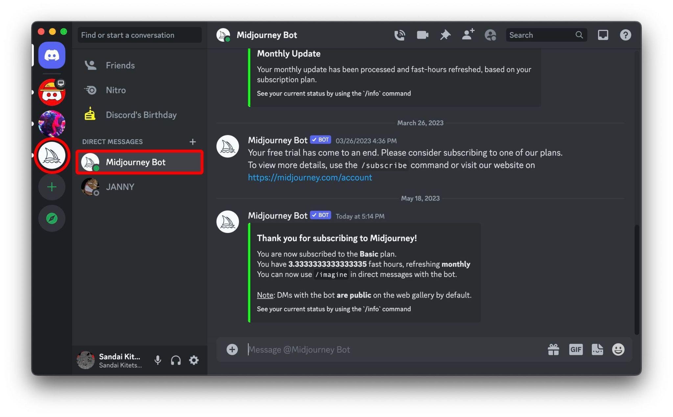Viewport: 673px width, 417px height.
Task: Open attachment plus button in message bar
Action: coord(232,349)
